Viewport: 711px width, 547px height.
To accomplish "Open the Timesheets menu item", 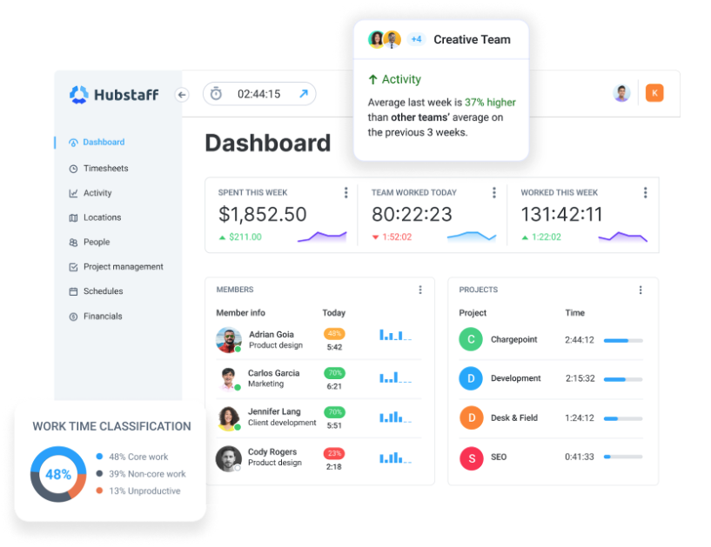I will click(x=105, y=169).
